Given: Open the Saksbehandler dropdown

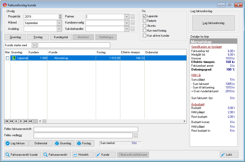Looking at the screenshot, I should click(x=127, y=29).
